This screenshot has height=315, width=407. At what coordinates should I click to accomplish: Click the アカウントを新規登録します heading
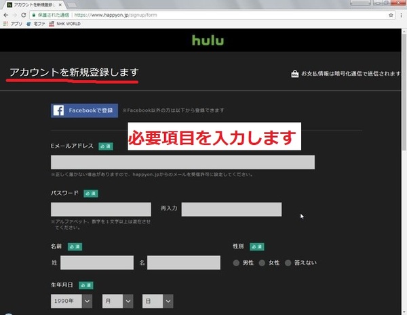[74, 72]
